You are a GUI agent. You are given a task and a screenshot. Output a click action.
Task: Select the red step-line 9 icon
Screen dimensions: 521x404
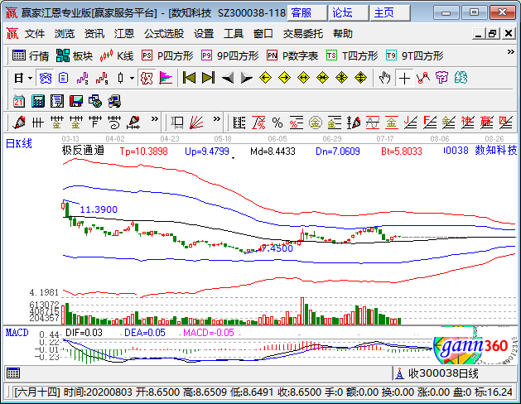(102, 79)
